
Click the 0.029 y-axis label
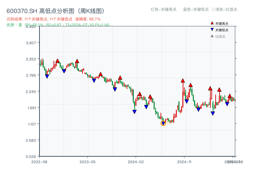(31, 157)
